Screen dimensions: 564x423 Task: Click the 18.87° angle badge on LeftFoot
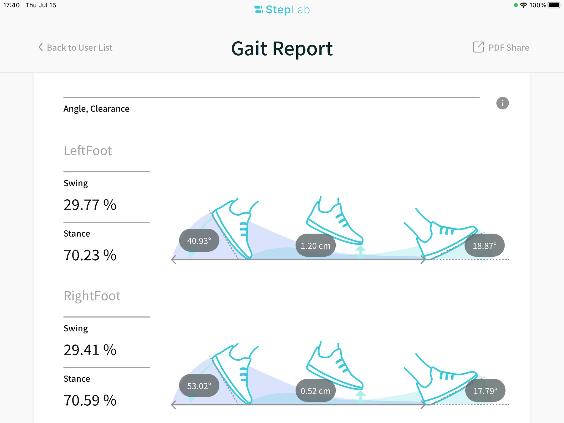pyautogui.click(x=484, y=246)
